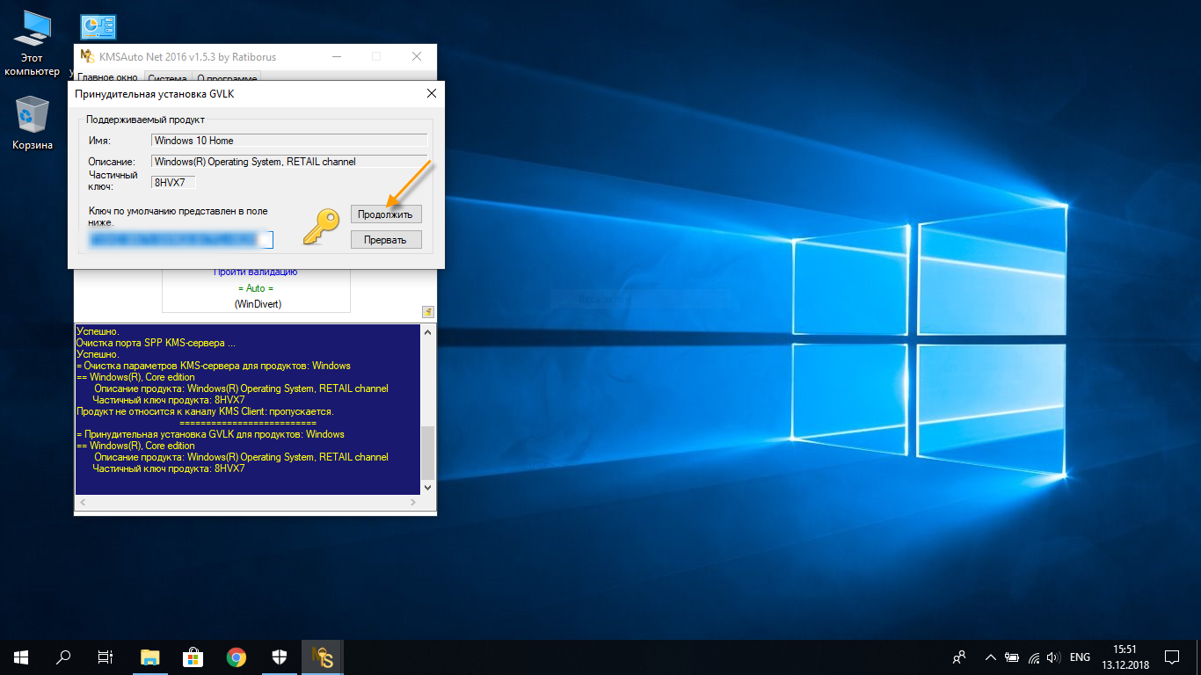
Task: Open the Этот компьютер desktop icon
Action: 32,44
